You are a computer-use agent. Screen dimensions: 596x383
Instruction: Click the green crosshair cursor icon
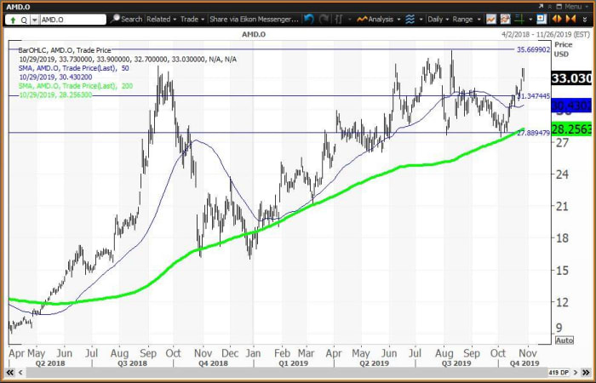point(519,19)
